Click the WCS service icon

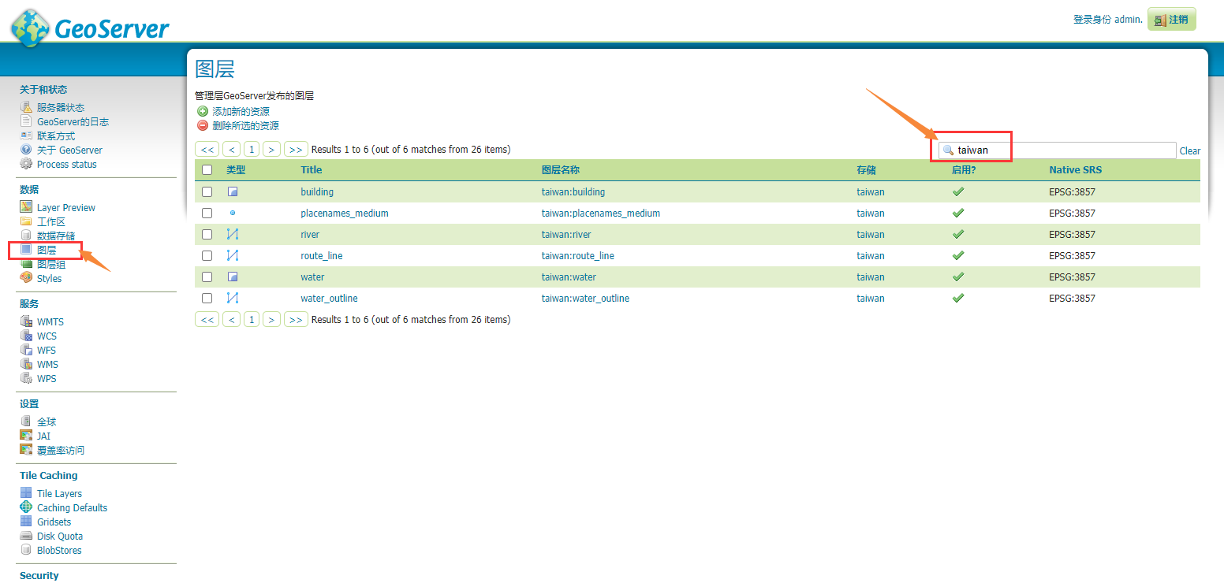[26, 336]
